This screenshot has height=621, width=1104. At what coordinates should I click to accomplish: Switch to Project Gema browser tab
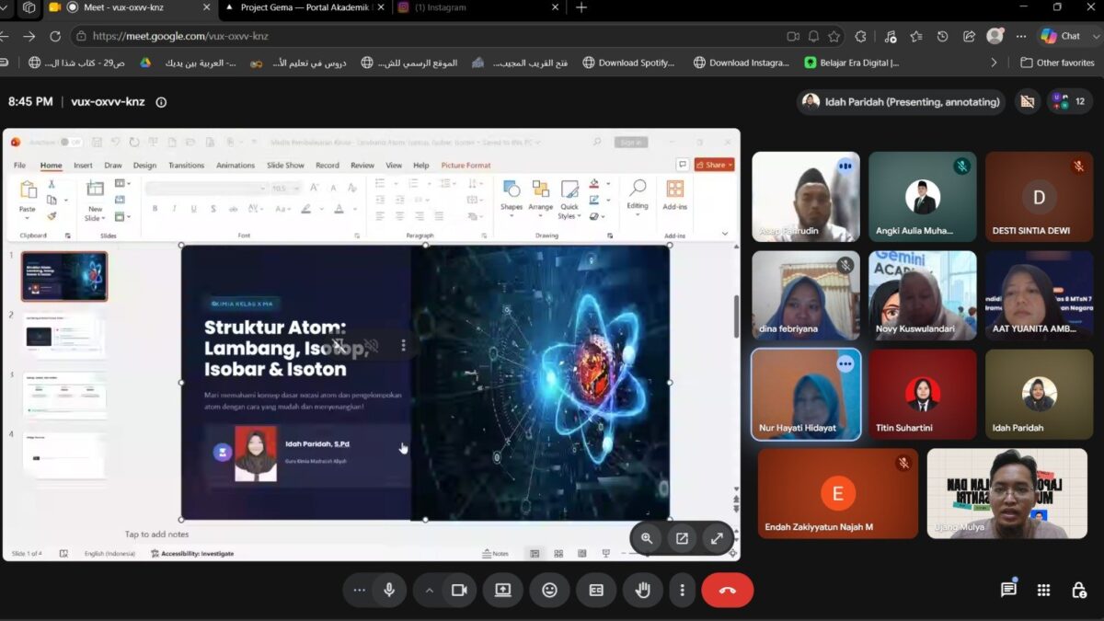tap(305, 7)
